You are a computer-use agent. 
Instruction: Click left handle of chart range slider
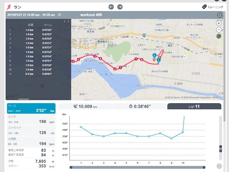point(71,167)
